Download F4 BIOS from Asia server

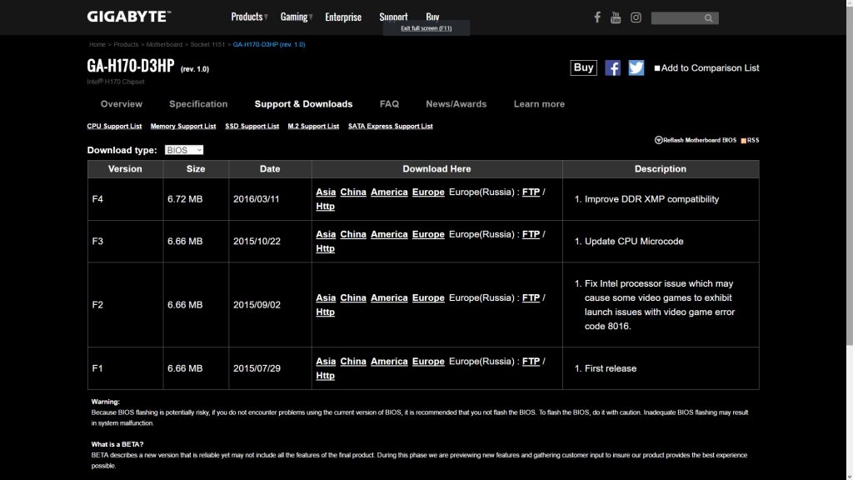pos(326,192)
